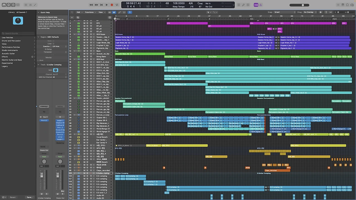356x200 pixels.
Task: Open the Mixer icon in control bar
Action: [31, 5]
